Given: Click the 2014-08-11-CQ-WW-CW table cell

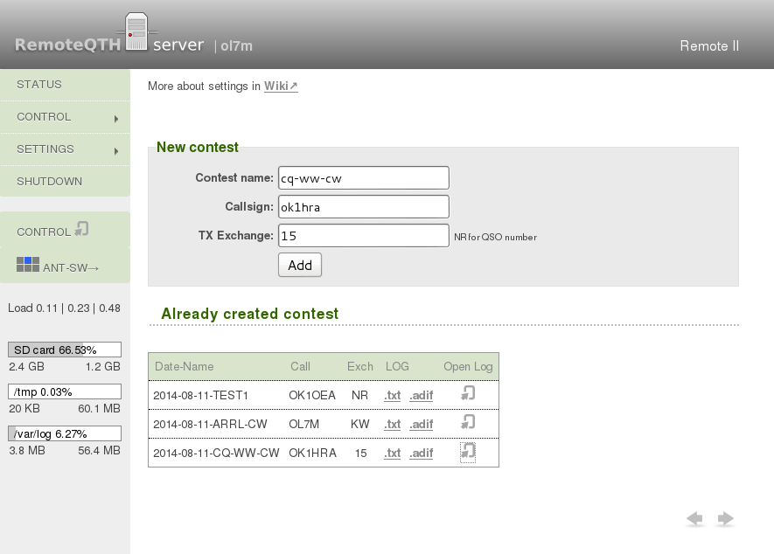Looking at the screenshot, I should click(216, 453).
